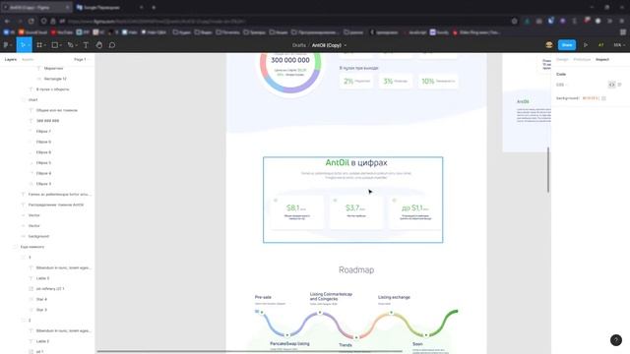Select the Ellipse 7 layer
Image resolution: width=630 pixels, height=354 pixels.
43,131
